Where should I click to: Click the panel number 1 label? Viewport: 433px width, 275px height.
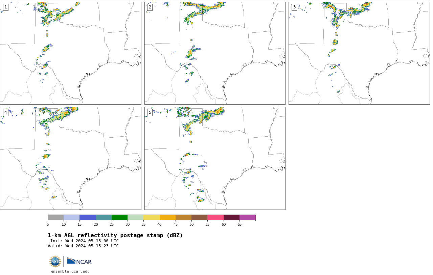point(5,7)
